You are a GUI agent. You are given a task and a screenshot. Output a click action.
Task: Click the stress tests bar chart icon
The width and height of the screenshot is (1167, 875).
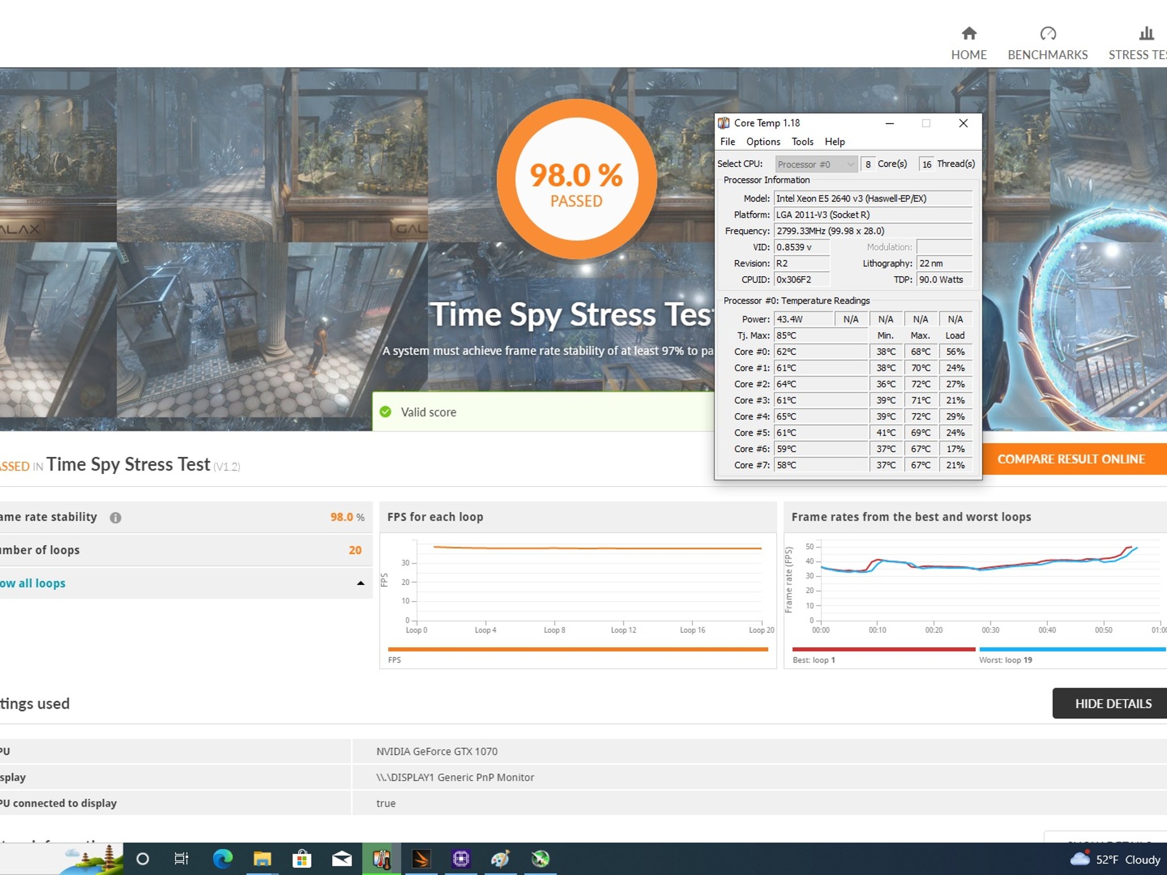pyautogui.click(x=1146, y=34)
